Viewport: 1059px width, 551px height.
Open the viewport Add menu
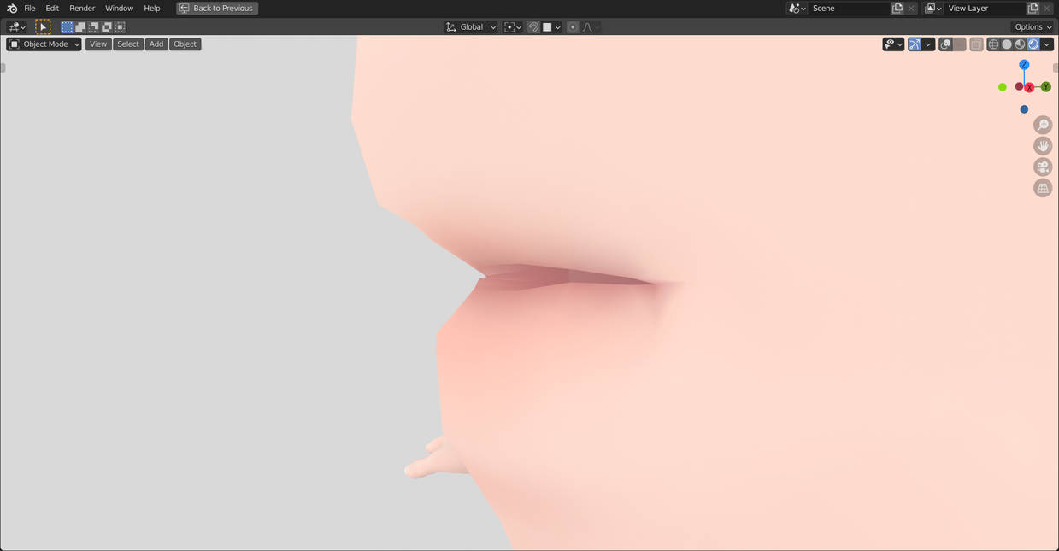coord(156,44)
